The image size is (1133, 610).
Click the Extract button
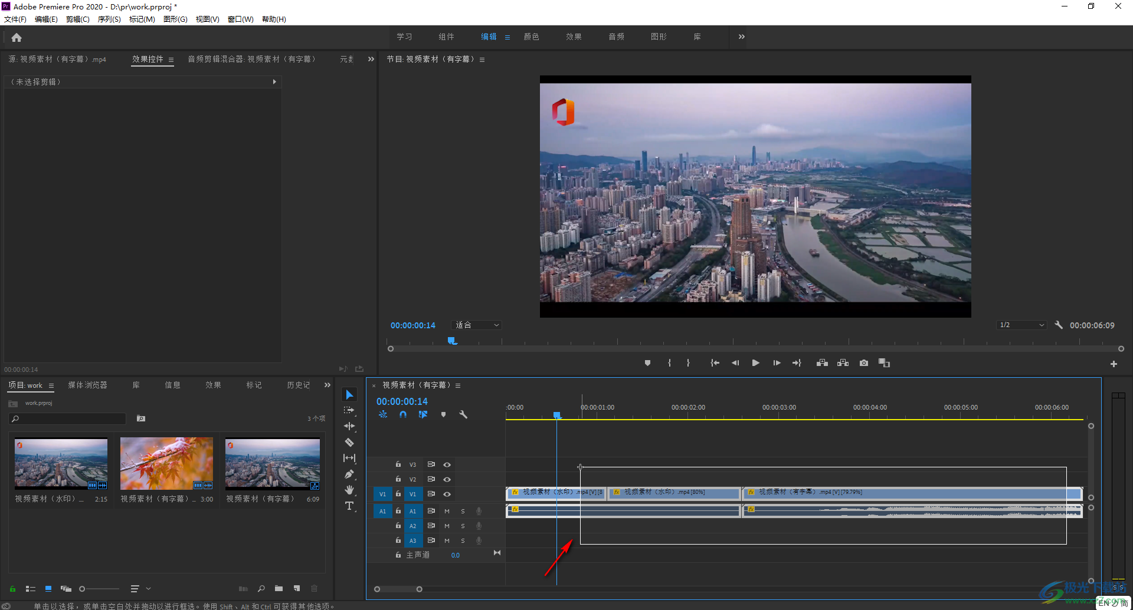[x=843, y=363]
